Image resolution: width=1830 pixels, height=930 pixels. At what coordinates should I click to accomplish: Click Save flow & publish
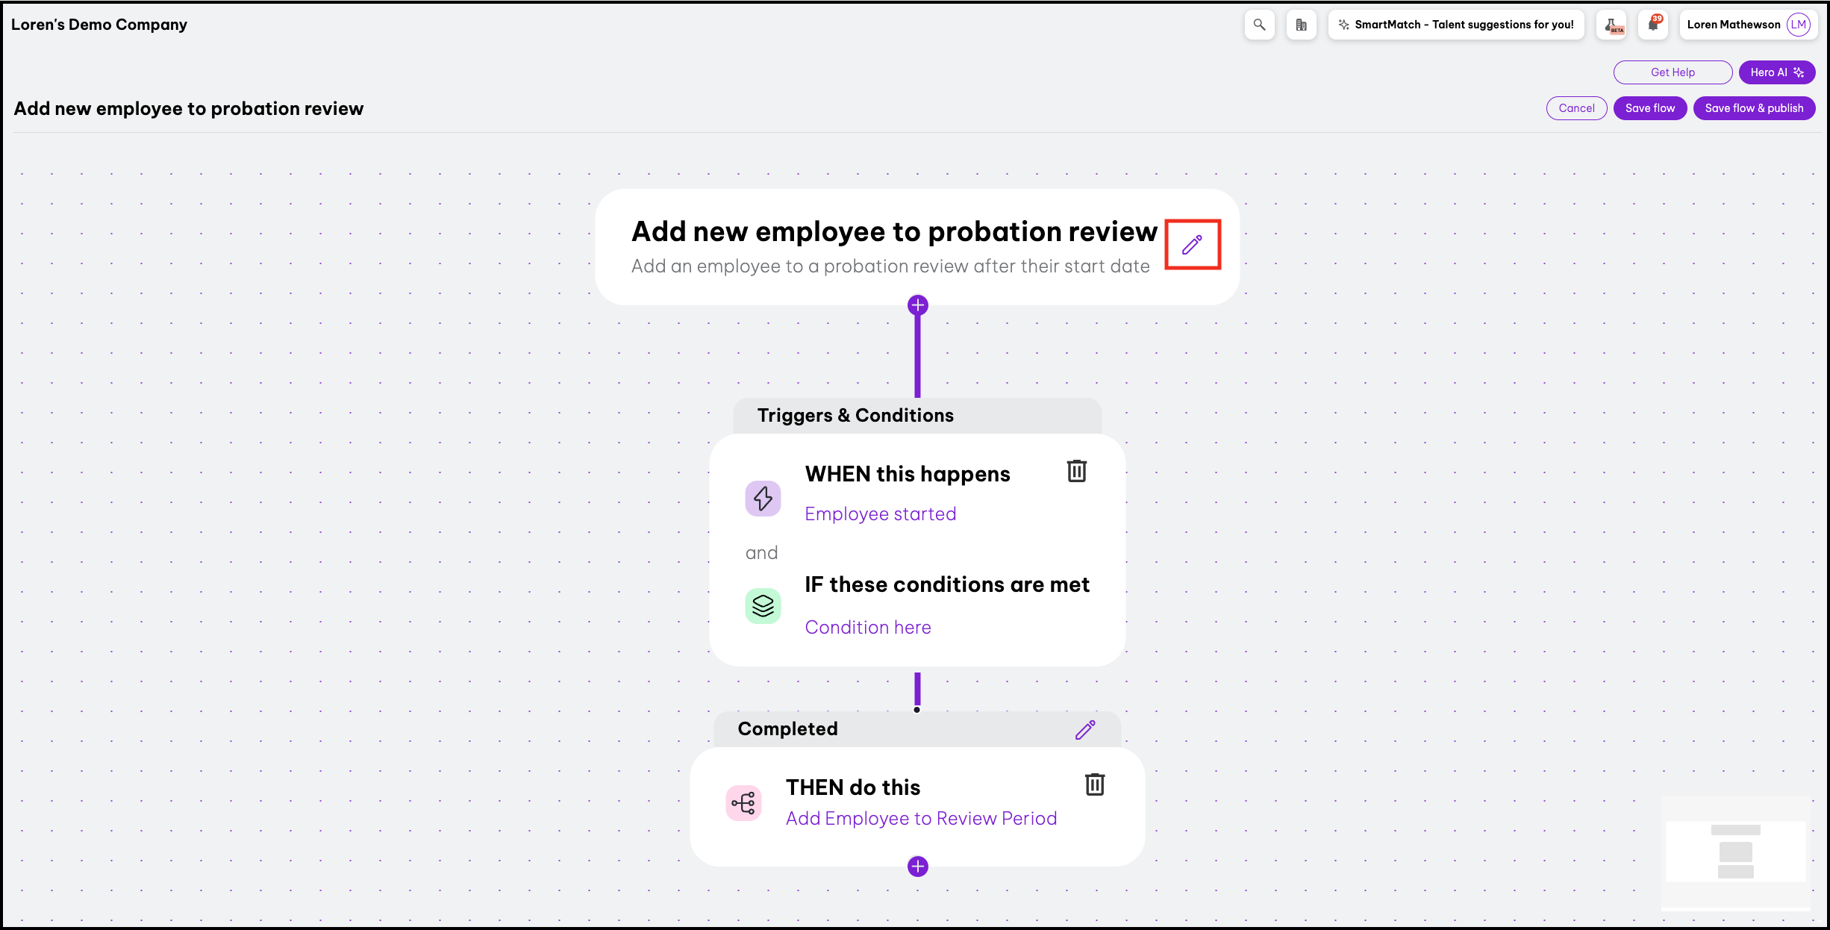pyautogui.click(x=1754, y=108)
